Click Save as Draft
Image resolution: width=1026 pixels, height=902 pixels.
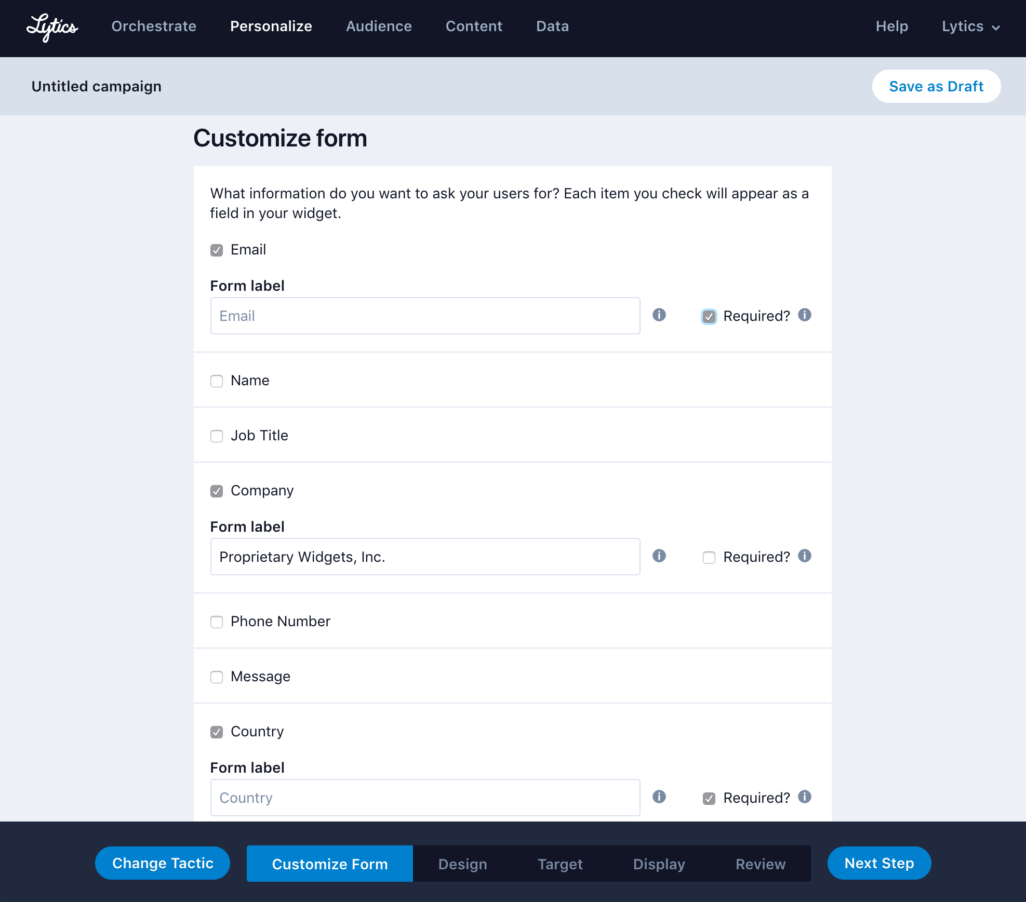click(x=936, y=86)
